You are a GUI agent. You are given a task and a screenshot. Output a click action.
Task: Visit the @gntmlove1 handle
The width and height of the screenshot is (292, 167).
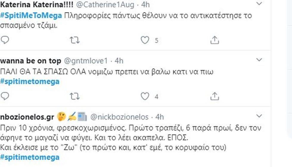86,61
